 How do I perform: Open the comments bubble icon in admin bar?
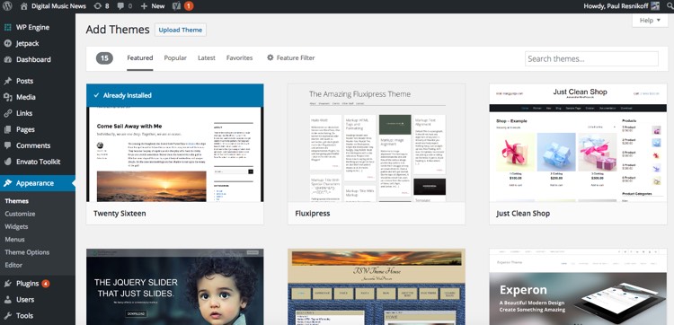click(x=120, y=6)
